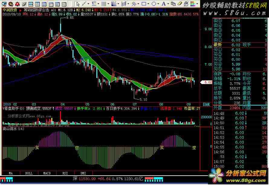Switch to the MACD indicator tab
Image resolution: width=269 pixels, height=185 pixels.
(47, 173)
